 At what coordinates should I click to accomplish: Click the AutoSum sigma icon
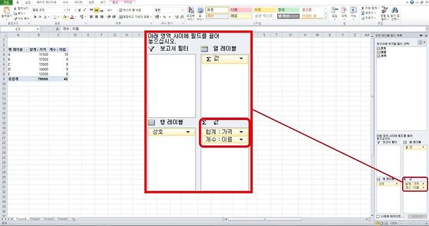pyautogui.click(x=362, y=8)
